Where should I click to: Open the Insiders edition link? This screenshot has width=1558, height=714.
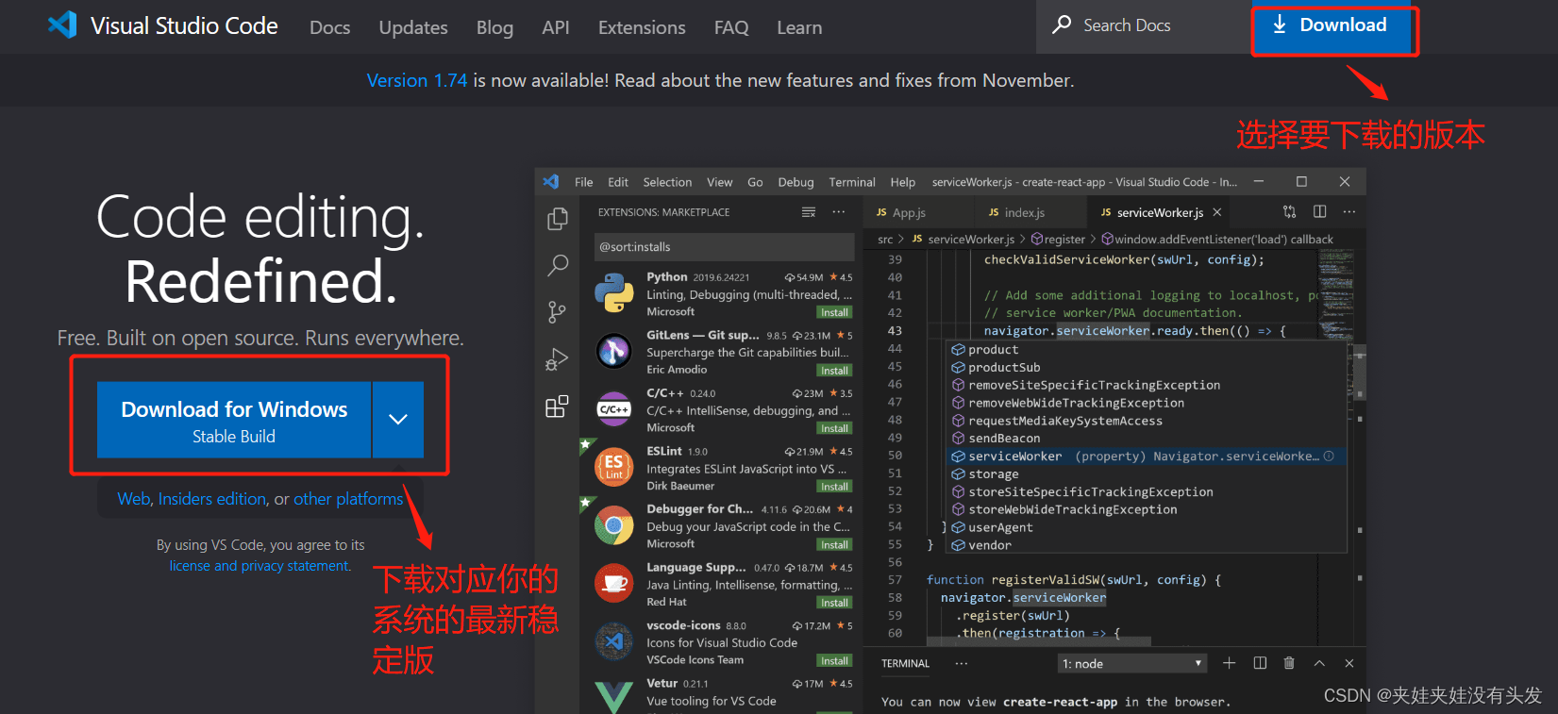click(212, 499)
